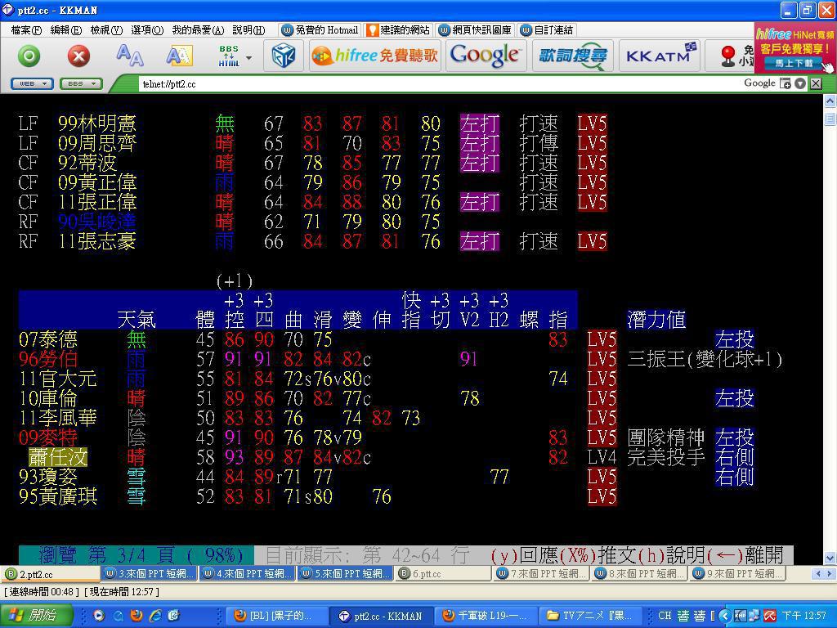
Task: Open the WEB mode dropdown
Action: [x=32, y=84]
